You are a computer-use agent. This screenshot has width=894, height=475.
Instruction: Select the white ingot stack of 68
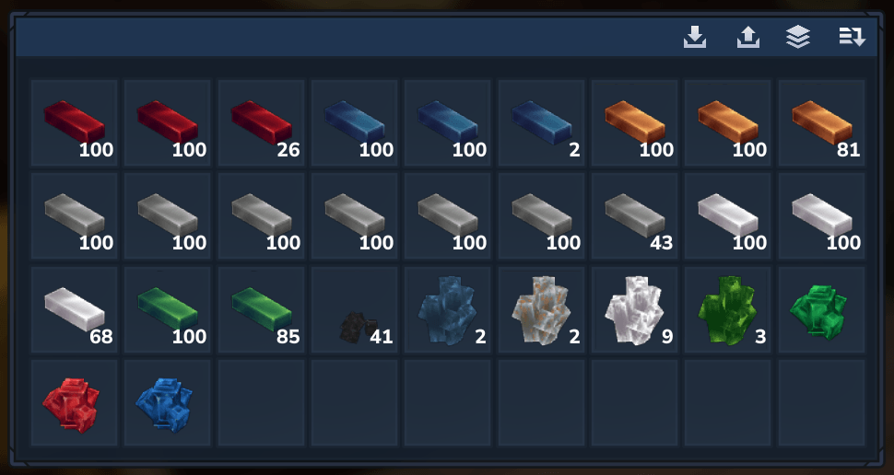click(x=74, y=309)
